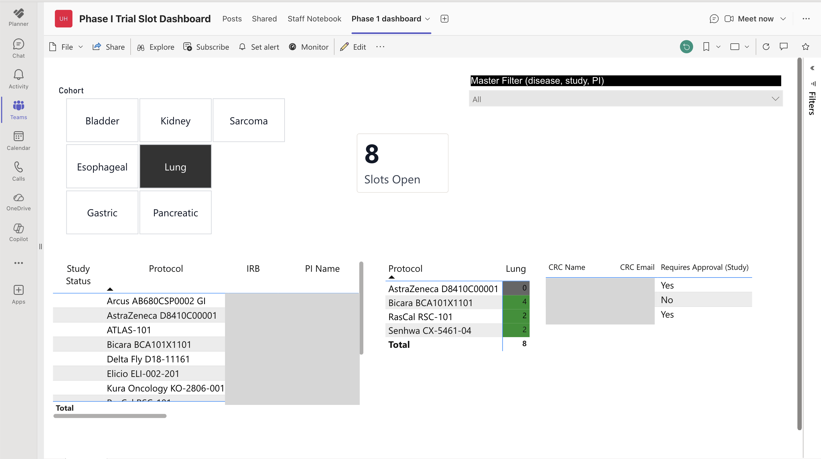This screenshot has height=459, width=821.
Task: Select the Sarcoma cohort tile
Action: pos(249,120)
